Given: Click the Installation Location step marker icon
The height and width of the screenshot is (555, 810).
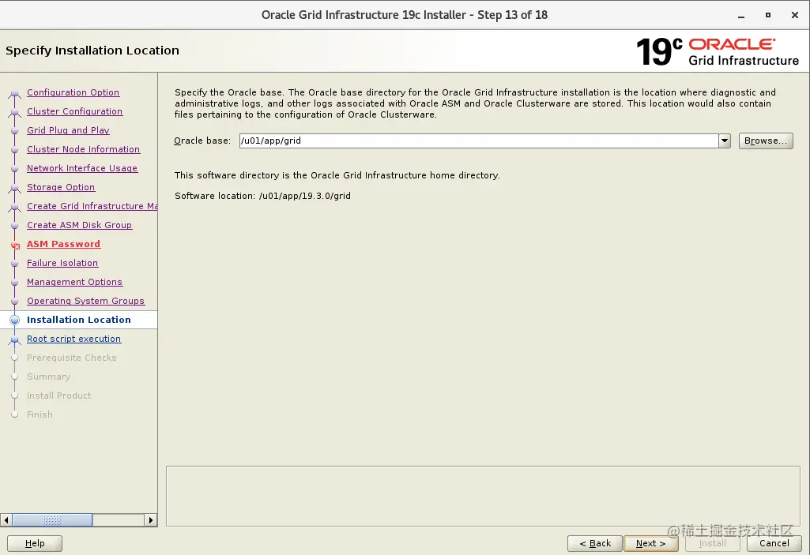Looking at the screenshot, I should 14,320.
